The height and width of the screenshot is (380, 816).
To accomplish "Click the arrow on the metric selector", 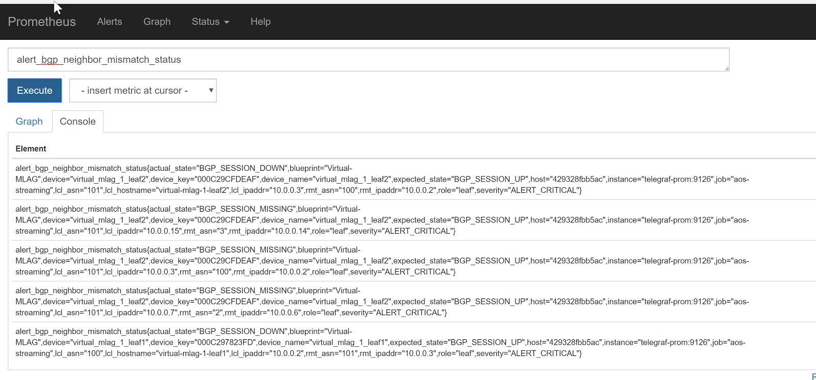I will point(211,90).
